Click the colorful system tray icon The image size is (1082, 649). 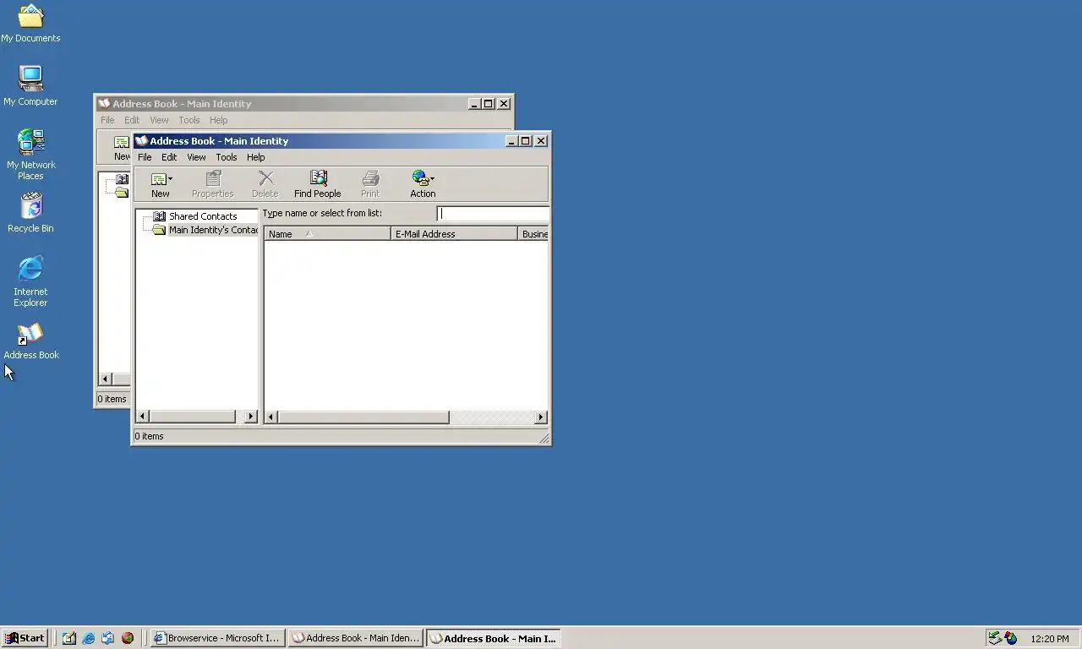coord(1011,638)
